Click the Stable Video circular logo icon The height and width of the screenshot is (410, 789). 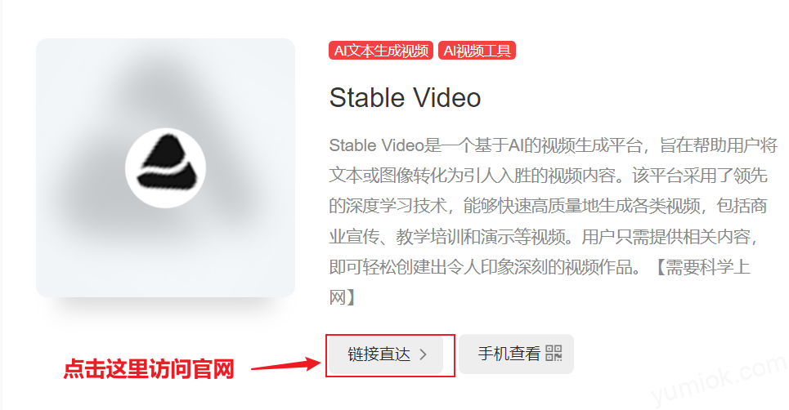(165, 167)
